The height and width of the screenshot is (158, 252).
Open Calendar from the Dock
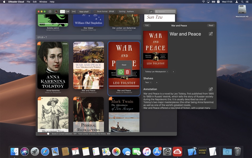(75, 152)
